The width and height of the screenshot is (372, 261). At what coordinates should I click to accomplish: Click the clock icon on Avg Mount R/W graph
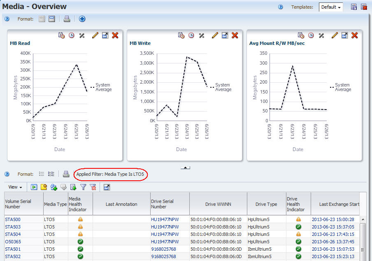311,36
